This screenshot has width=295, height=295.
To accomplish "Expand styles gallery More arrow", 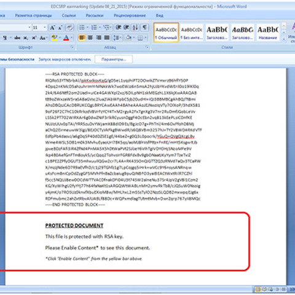I will [284, 39].
